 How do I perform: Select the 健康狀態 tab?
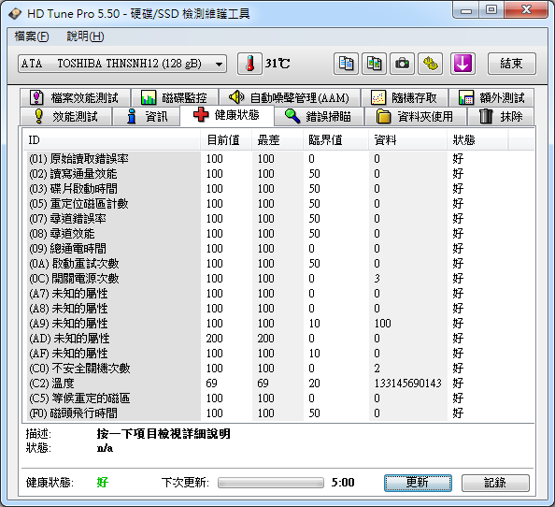[x=227, y=115]
